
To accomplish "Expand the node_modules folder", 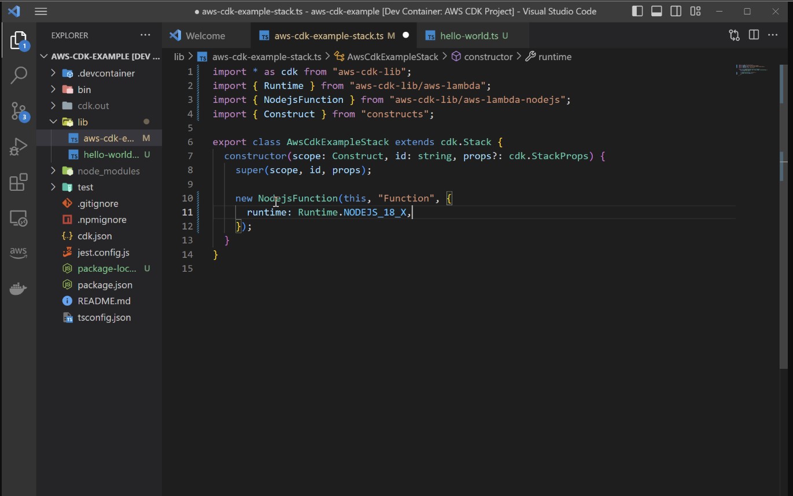I will pos(99,171).
